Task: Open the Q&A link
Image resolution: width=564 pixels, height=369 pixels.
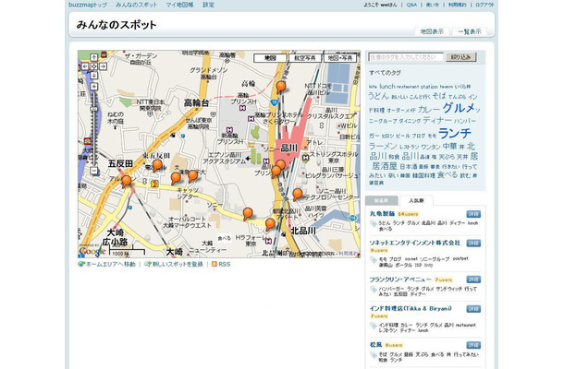Action: pyautogui.click(x=411, y=5)
